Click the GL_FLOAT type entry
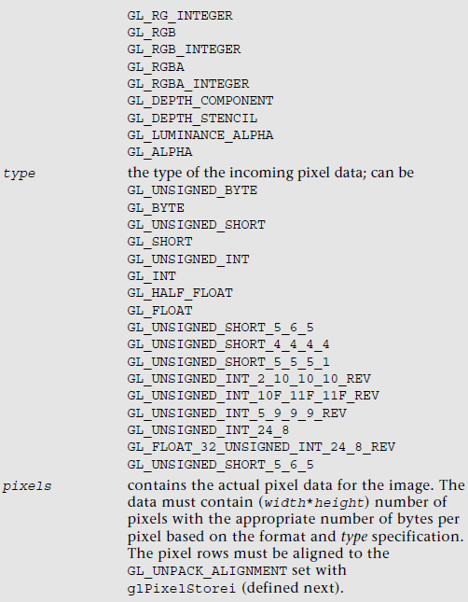Screen dimensions: 468x602 click(x=159, y=310)
